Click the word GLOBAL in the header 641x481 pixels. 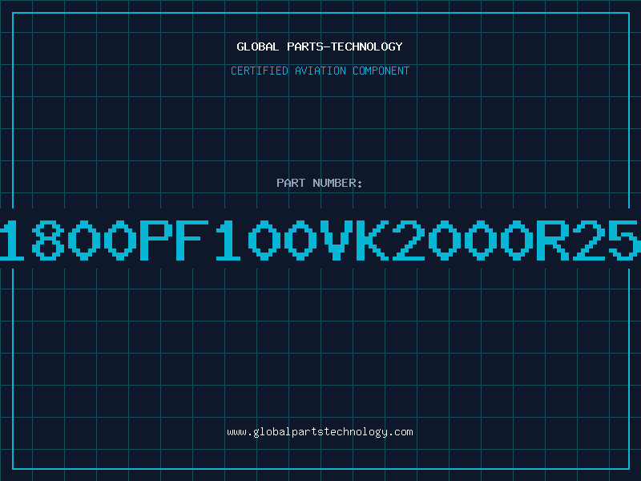pos(258,46)
